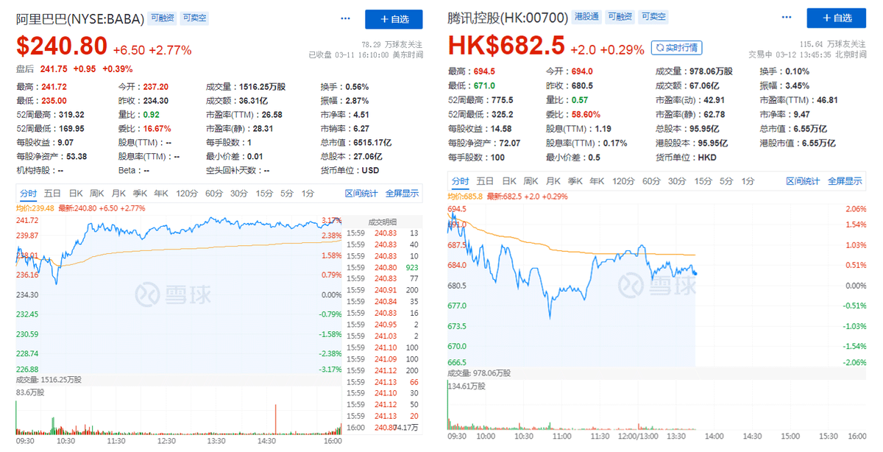Show the 120分 chart for Alibaba
This screenshot has height=452, width=883.
tap(187, 194)
